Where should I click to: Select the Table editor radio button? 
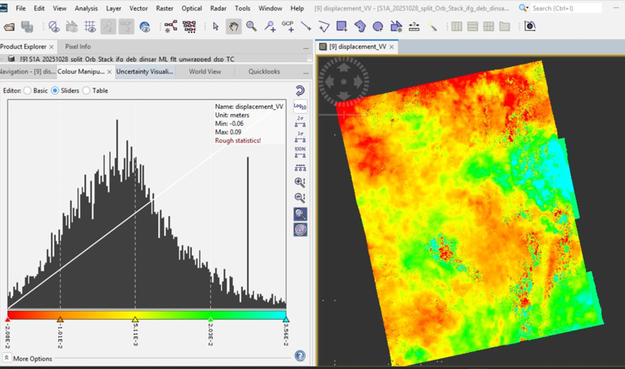pyautogui.click(x=87, y=91)
